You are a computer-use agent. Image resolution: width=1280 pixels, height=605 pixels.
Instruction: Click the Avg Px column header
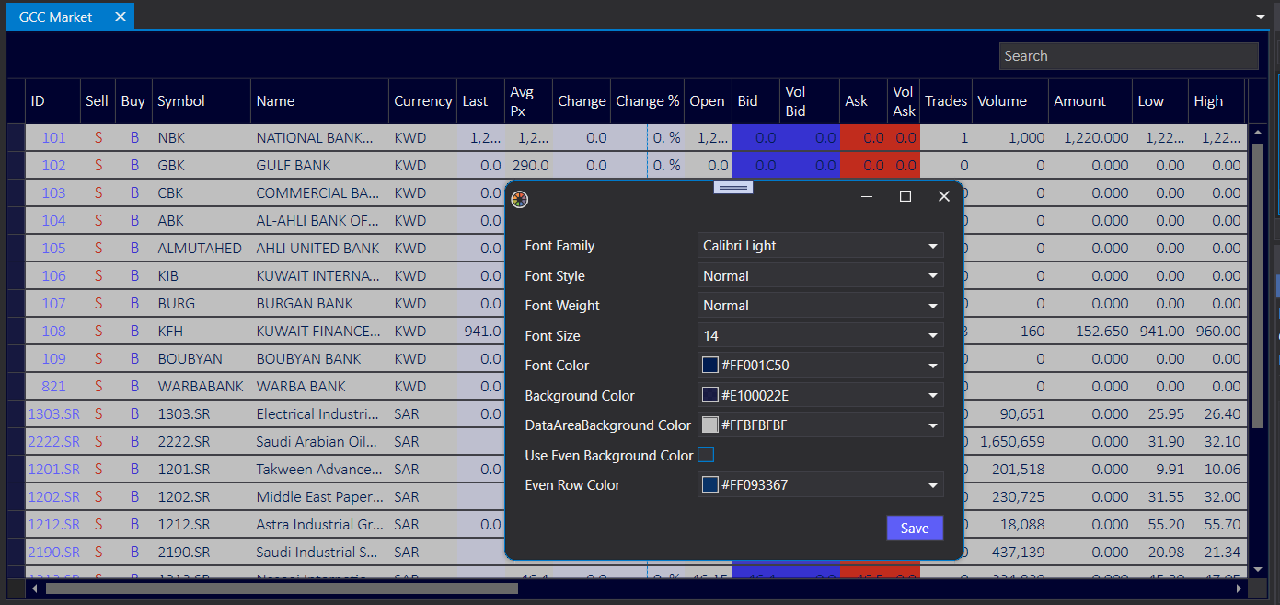point(528,101)
